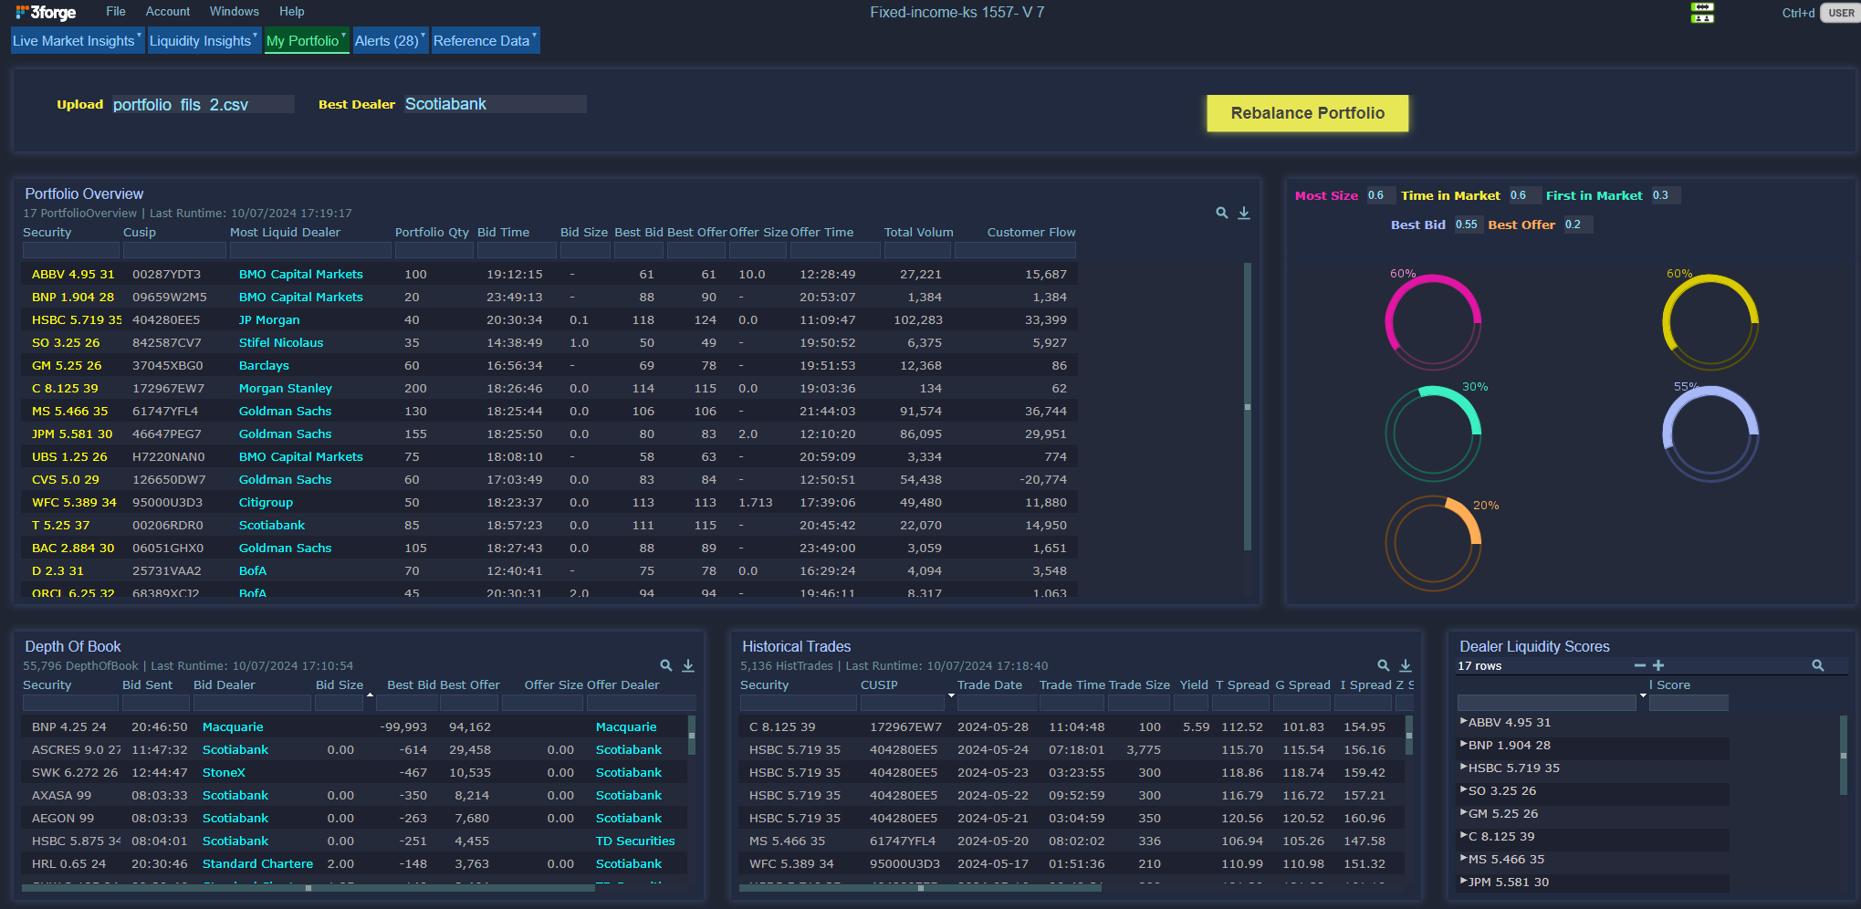
Task: Open the File menu
Action: click(116, 12)
